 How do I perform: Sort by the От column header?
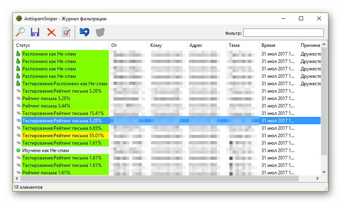(128, 45)
